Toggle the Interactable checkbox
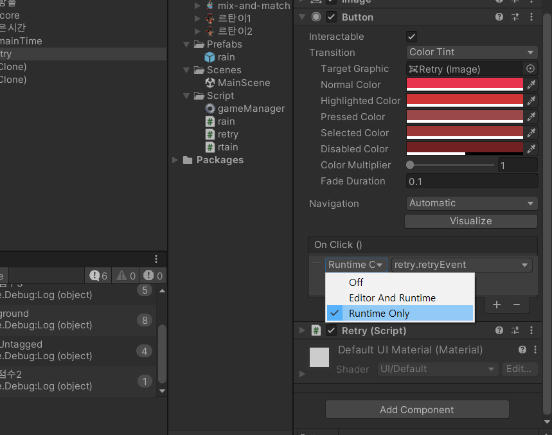Screen dimensions: 552x435 click(x=411, y=36)
